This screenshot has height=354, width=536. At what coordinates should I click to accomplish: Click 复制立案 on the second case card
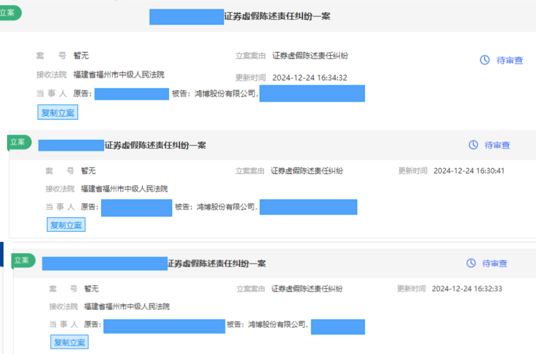[65, 224]
